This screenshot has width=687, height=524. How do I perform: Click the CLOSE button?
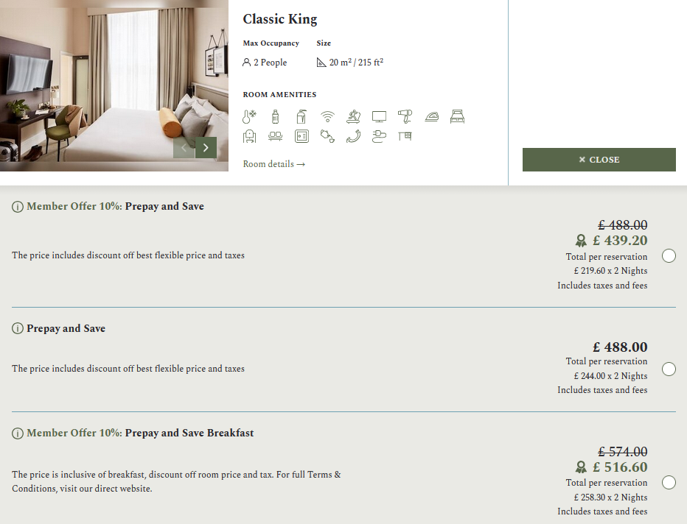[x=599, y=159]
